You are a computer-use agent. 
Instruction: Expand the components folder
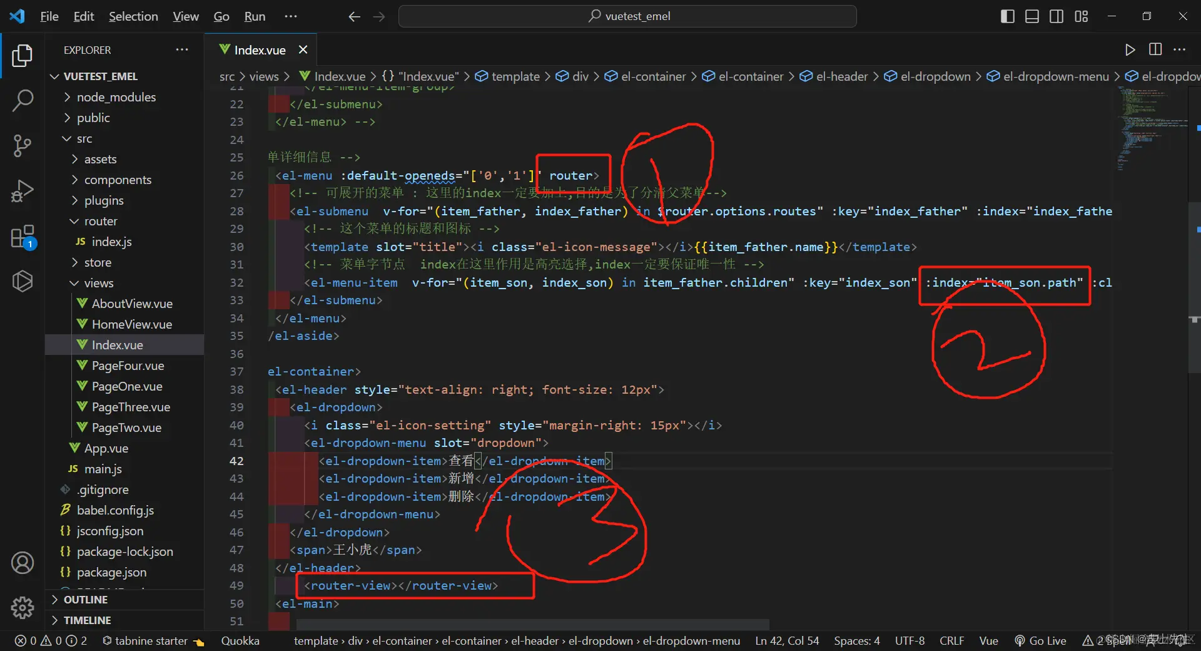[x=118, y=180]
